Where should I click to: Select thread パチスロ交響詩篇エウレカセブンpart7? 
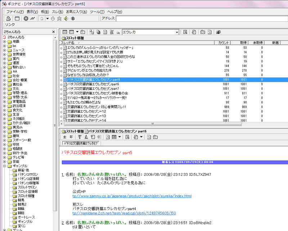93,89
